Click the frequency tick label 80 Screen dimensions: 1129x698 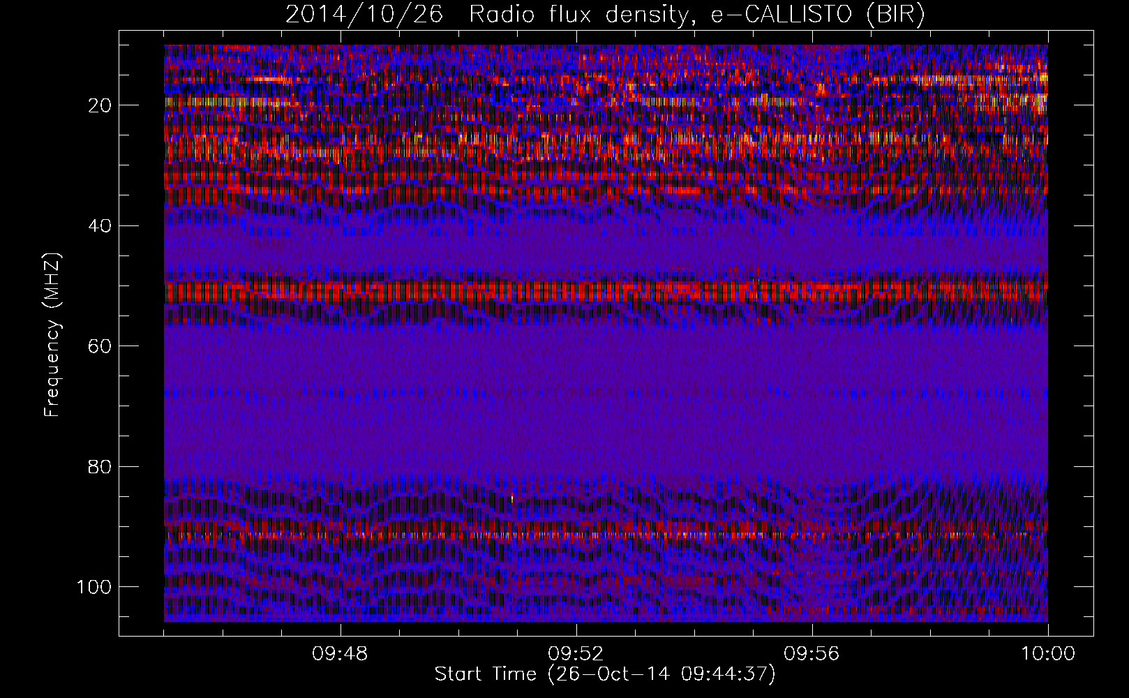point(100,466)
